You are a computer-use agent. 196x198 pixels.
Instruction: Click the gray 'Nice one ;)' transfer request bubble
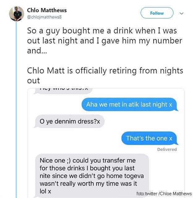(x=92, y=175)
